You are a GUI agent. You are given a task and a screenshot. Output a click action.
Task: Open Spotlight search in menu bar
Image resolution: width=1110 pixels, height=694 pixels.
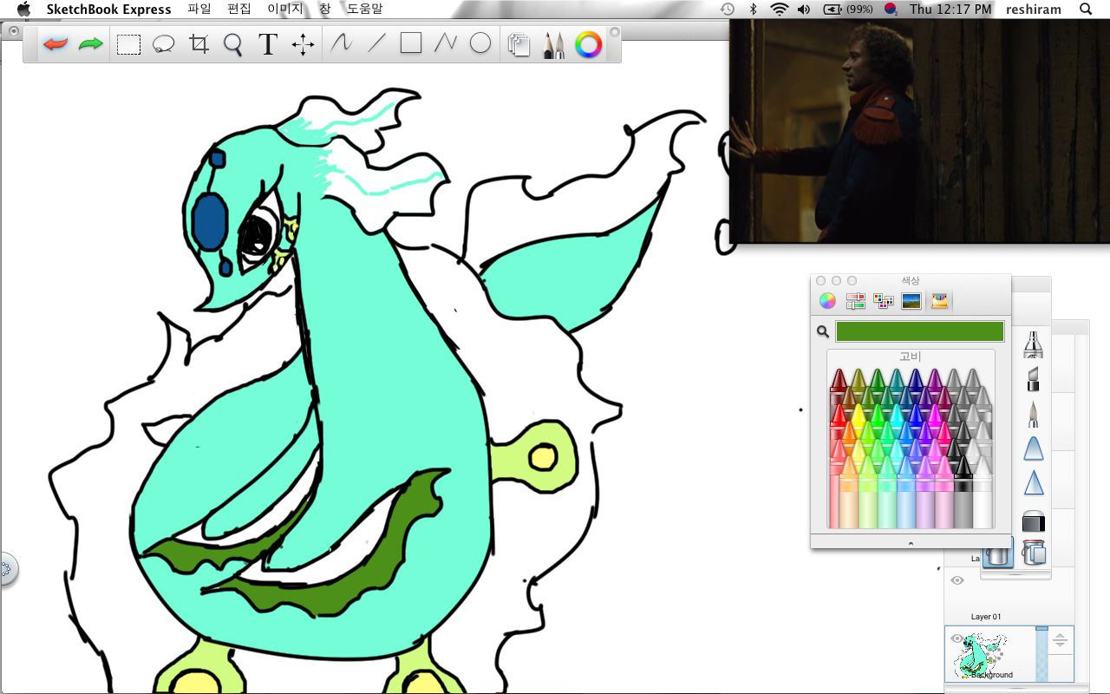pos(1086,9)
